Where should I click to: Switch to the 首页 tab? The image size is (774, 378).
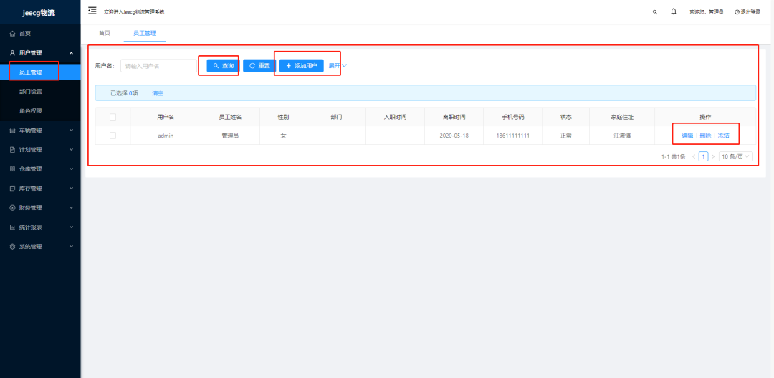(x=104, y=33)
